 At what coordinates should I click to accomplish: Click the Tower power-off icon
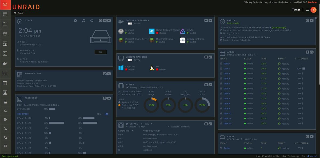point(92,20)
